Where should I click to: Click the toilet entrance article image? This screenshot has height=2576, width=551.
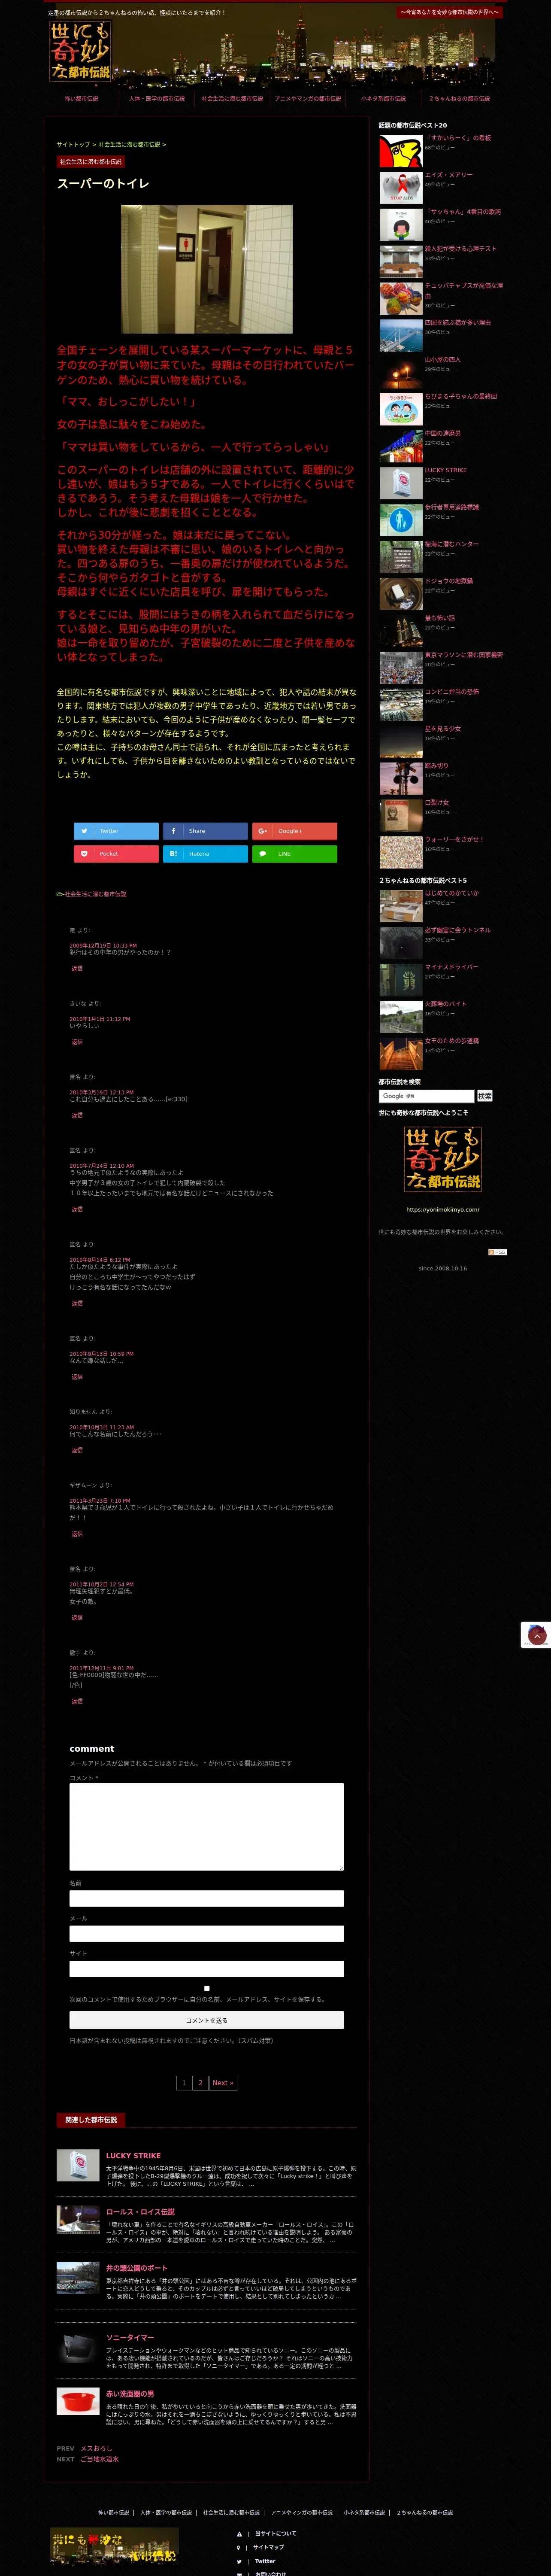(207, 269)
